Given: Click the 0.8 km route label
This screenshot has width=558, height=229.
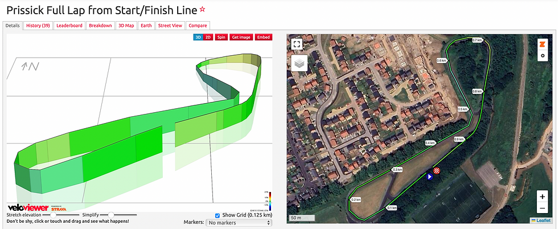Looking at the screenshot, I should click(x=477, y=91).
